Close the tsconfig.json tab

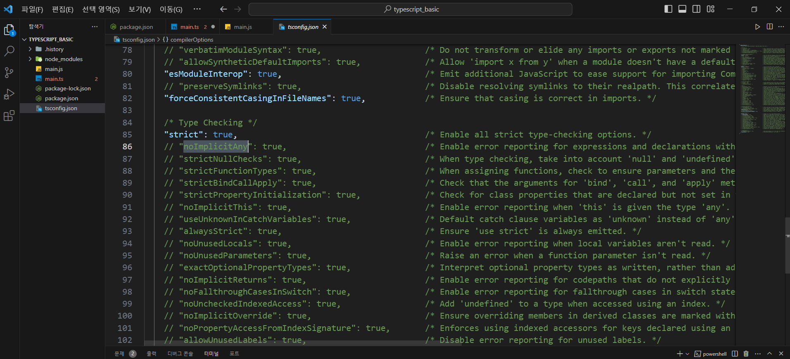point(325,27)
